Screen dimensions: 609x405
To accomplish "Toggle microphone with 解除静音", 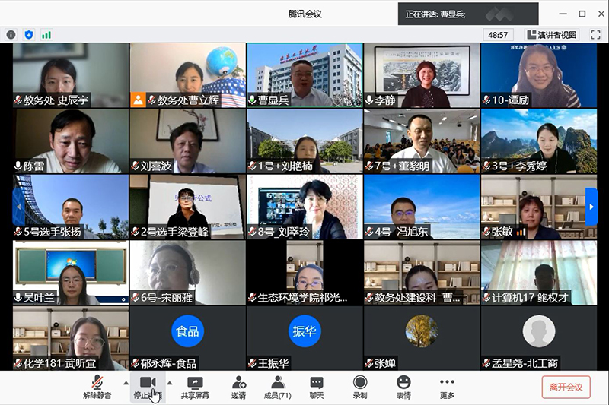I will 97,387.
